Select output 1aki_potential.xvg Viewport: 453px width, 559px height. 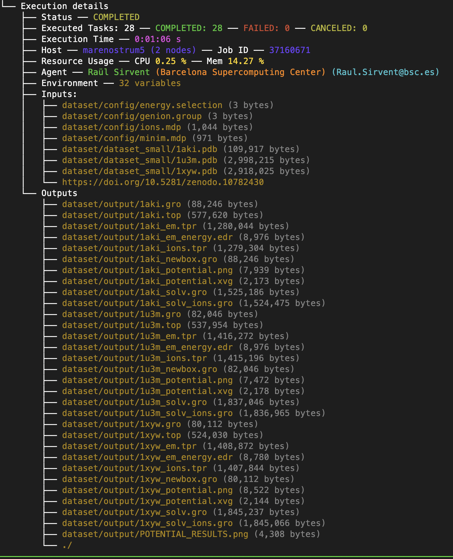pyautogui.click(x=147, y=281)
